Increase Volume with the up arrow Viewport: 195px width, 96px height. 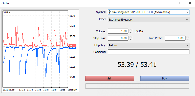pos(130,30)
